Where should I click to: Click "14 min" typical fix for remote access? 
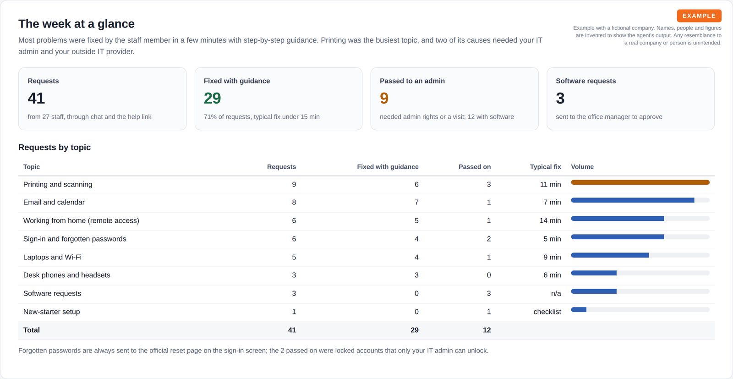(x=550, y=220)
